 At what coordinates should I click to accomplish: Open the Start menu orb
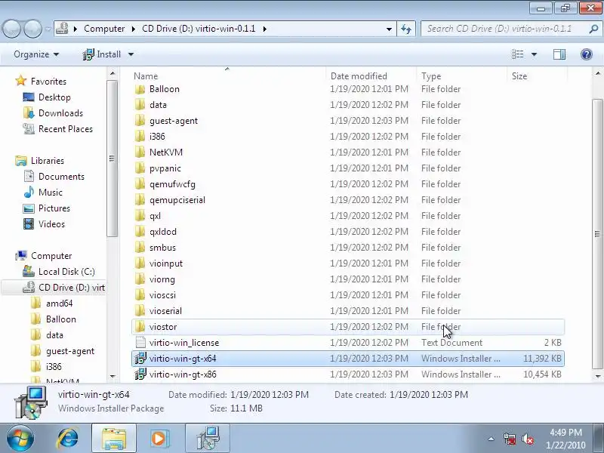[x=20, y=439]
